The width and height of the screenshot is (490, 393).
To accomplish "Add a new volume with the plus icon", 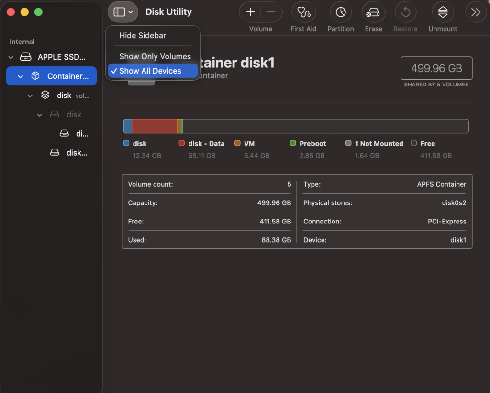I will 250,12.
